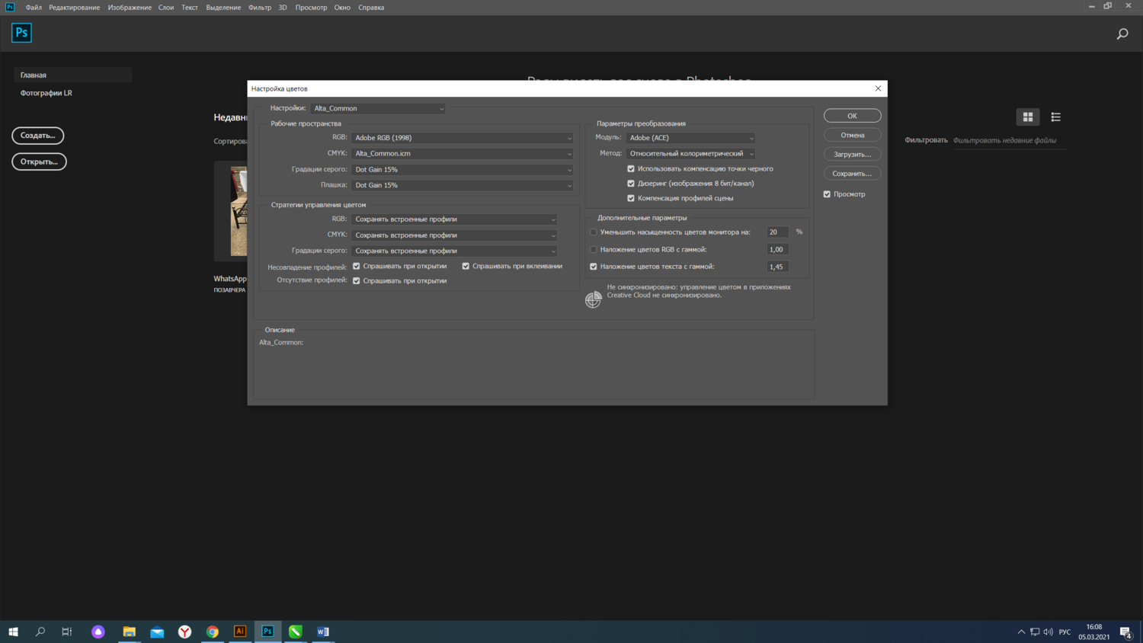This screenshot has height=643, width=1143.
Task: Toggle Спрашивать при открытии for profile mismatch
Action: point(357,267)
